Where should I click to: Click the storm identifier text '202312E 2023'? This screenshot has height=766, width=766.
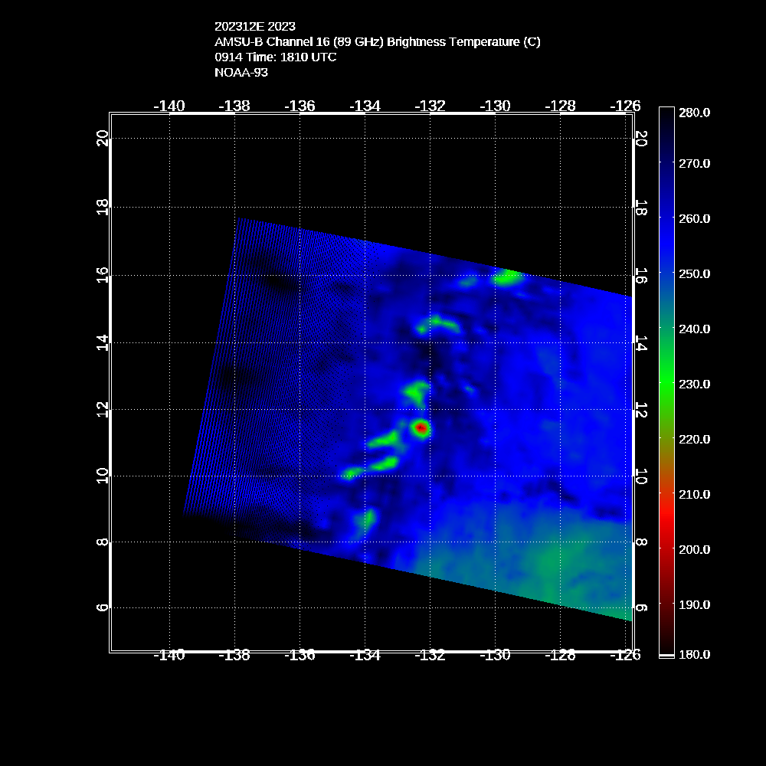(255, 26)
